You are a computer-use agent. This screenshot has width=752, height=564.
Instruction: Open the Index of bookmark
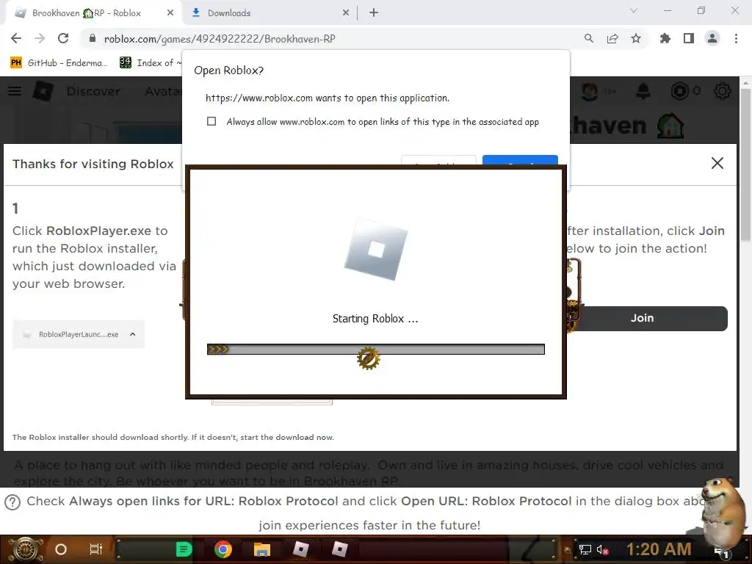(x=150, y=62)
